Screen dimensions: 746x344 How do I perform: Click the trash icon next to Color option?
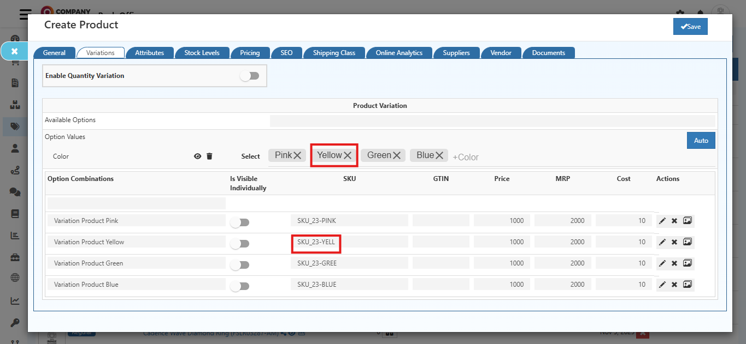(x=209, y=156)
